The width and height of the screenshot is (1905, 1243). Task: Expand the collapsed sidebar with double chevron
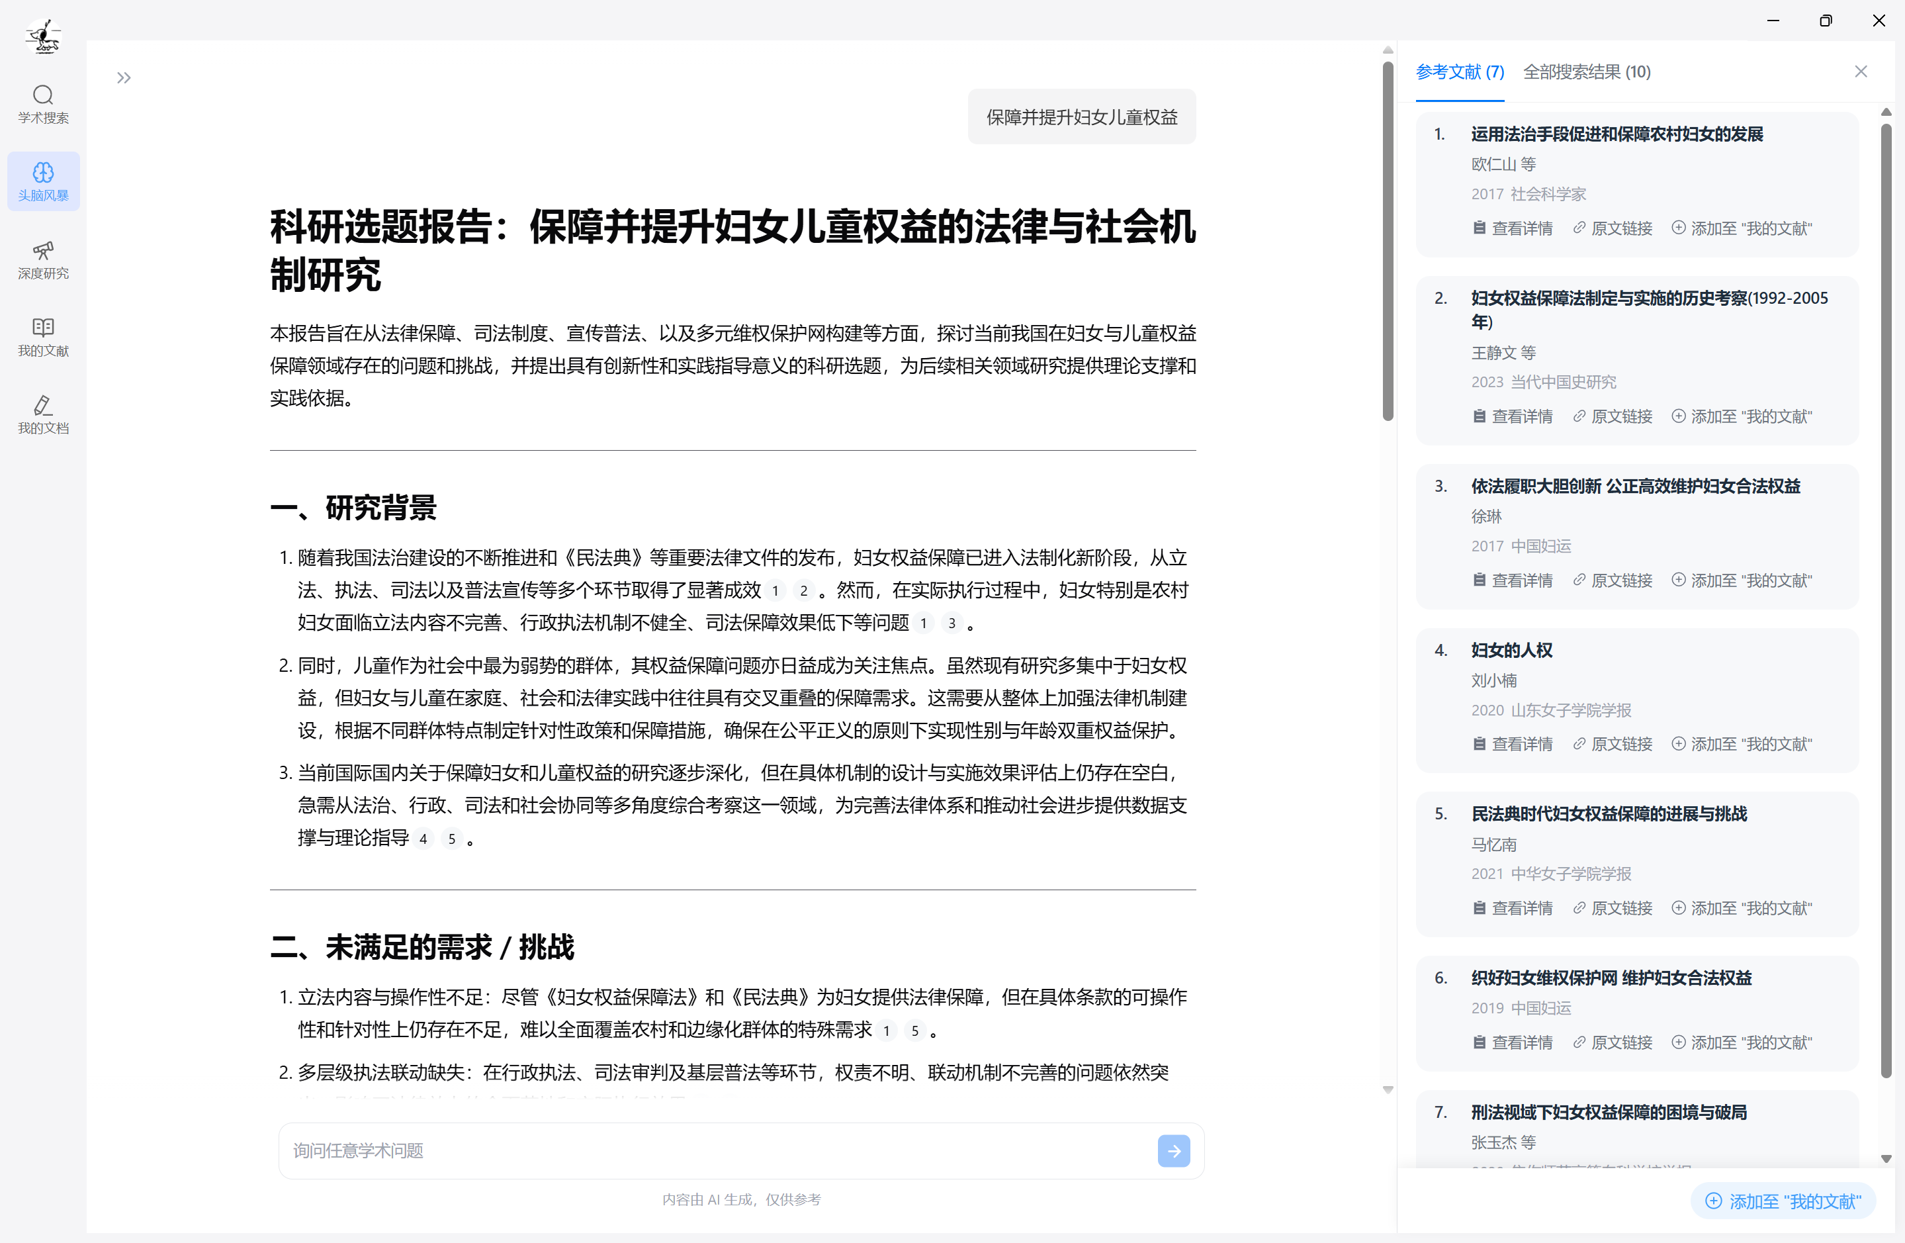(x=123, y=77)
